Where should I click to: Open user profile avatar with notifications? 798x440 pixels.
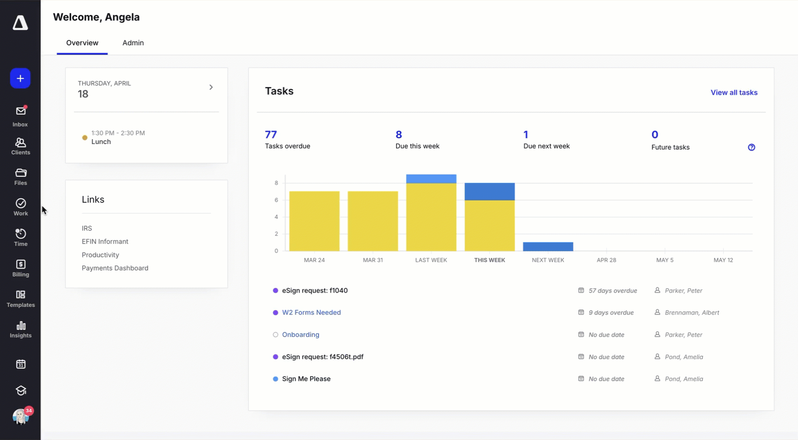[x=20, y=416]
